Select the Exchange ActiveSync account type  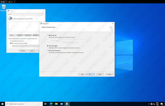(x=48, y=50)
